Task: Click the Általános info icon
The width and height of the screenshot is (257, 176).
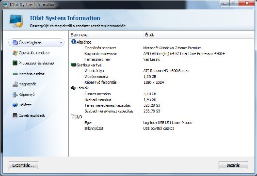Action: pyautogui.click(x=73, y=42)
